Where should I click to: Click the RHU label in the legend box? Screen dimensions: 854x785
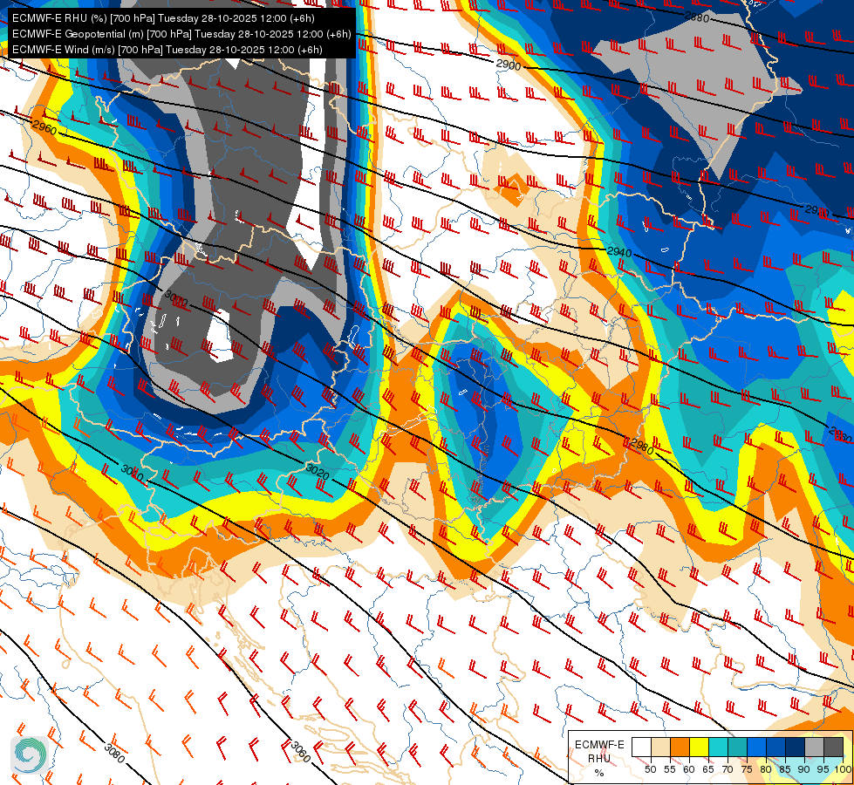click(x=599, y=758)
